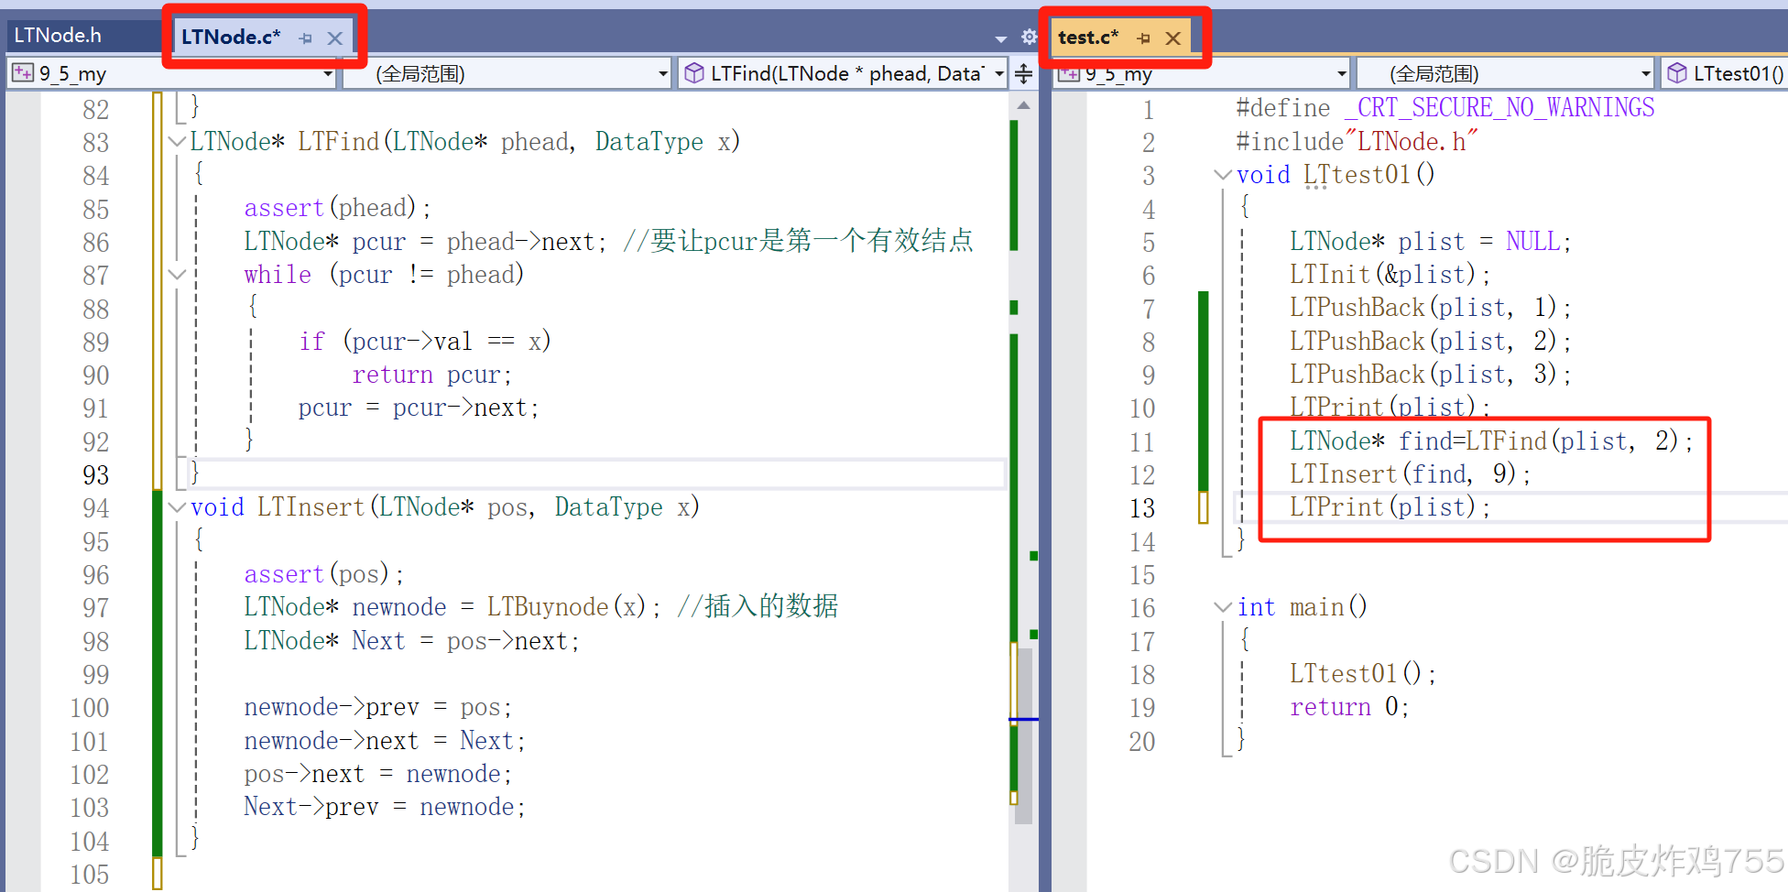
Task: Click 'LTPushBack(plist, 1);' line
Action: [x=1431, y=308]
